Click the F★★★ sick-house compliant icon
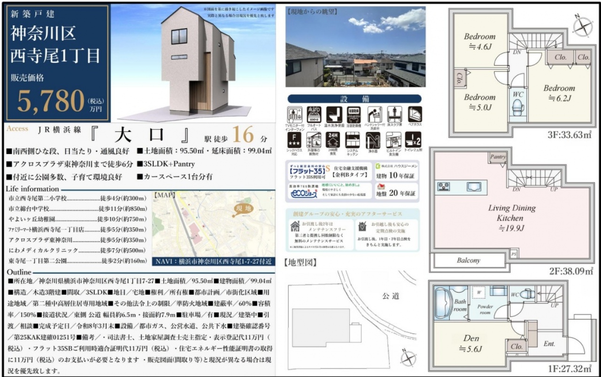The width and height of the screenshot is (601, 377). click(294, 139)
